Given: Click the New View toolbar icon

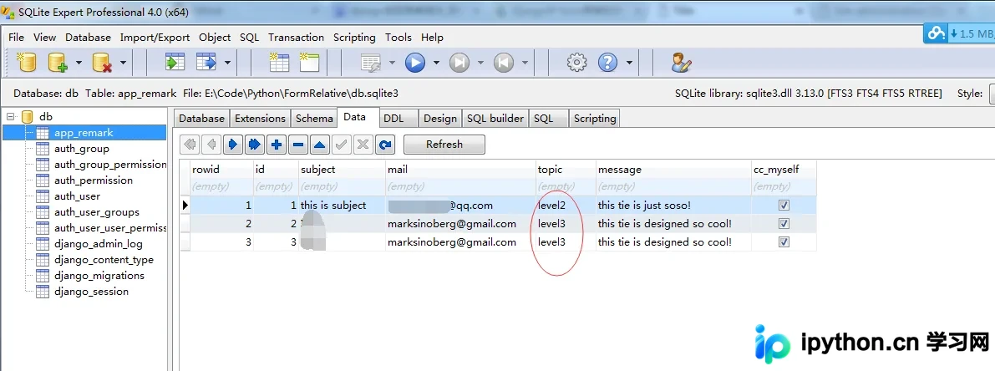Looking at the screenshot, I should tap(310, 62).
